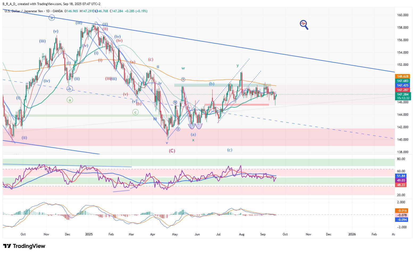Select the red 48.22 RSI label
The image size is (415, 254).
pyautogui.click(x=401, y=185)
